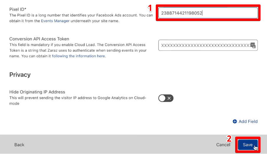The height and width of the screenshot is (154, 267).
Task: Click the Add Field plus icon
Action: pyautogui.click(x=235, y=121)
